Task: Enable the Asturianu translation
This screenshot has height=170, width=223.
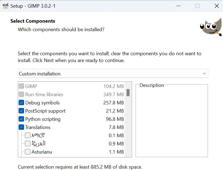Action: (x=28, y=152)
